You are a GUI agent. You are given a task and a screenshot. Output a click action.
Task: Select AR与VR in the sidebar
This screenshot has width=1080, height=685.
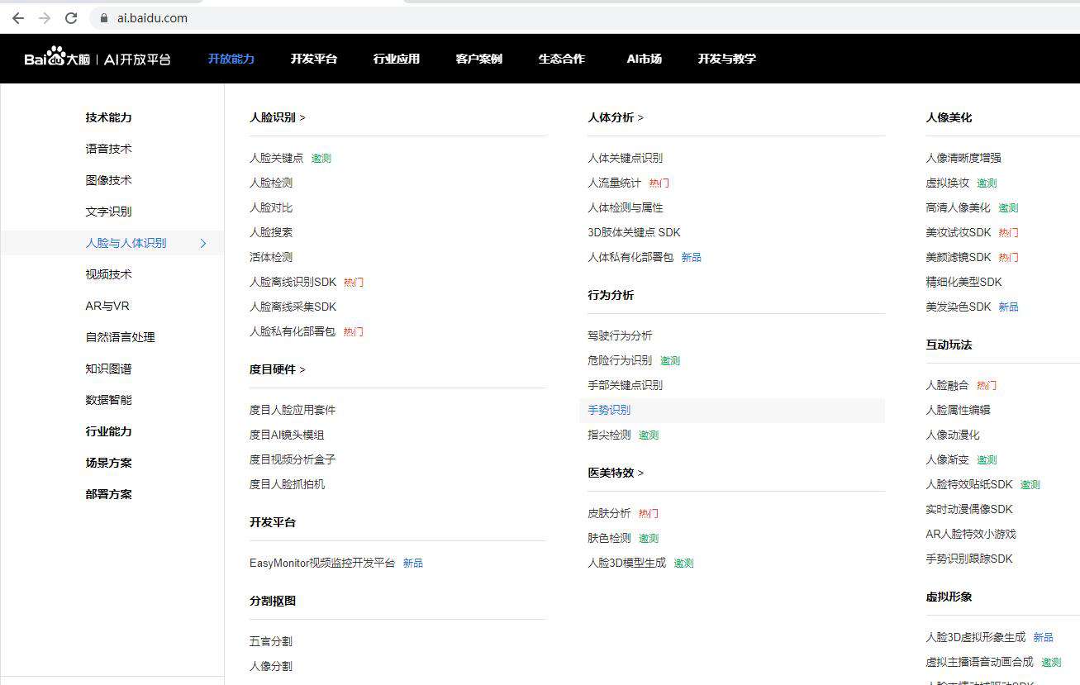tap(107, 306)
